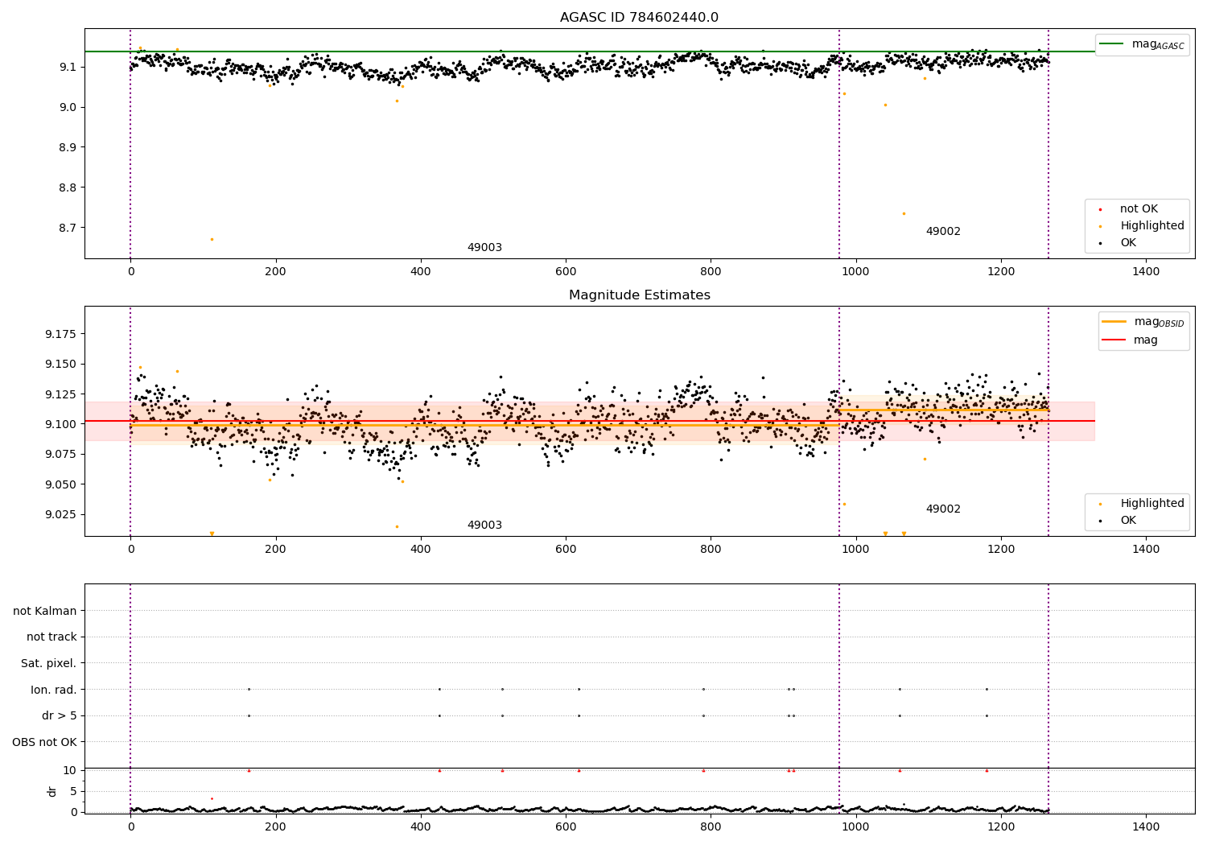Click the 'not Kalman' axis label

point(45,612)
